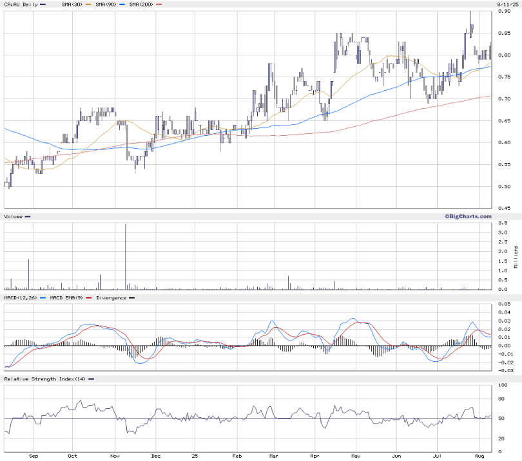Click the MACD EMA(9) legend label
The image size is (522, 461).
(x=68, y=297)
